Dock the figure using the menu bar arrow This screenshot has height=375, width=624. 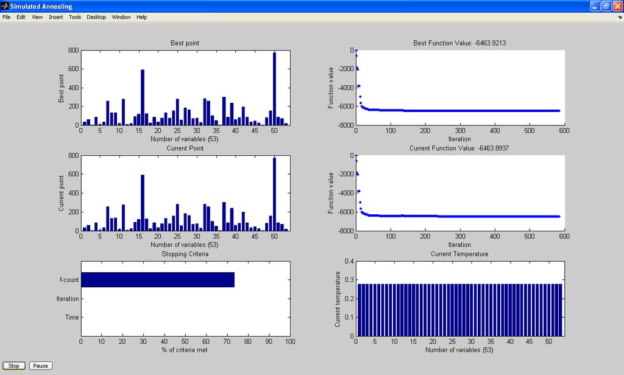click(x=620, y=18)
